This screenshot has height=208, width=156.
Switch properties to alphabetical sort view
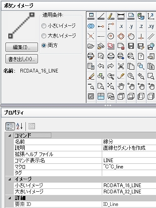click(20, 126)
